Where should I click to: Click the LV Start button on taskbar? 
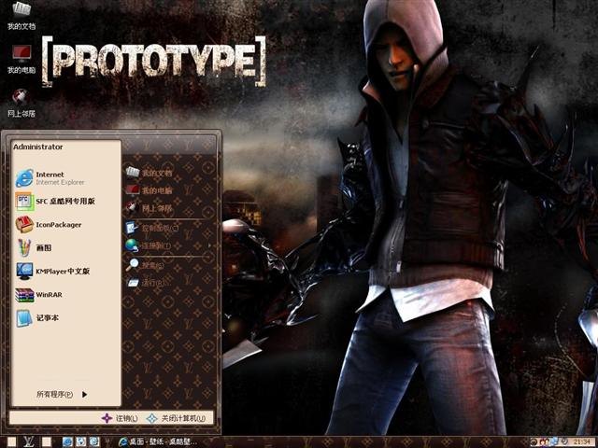coord(26,441)
